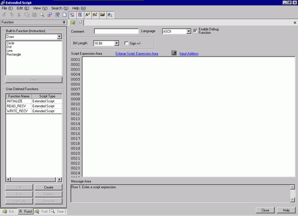Toggle the Enable Debug Function checkbox
Image resolution: width=298 pixels, height=216 pixels.
pos(195,30)
